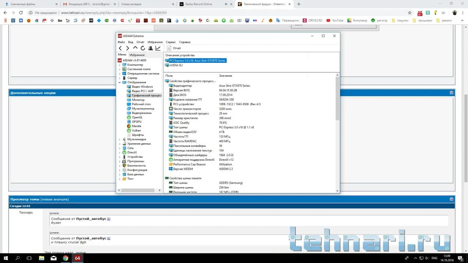Click the Устройства icon in the tree
The height and width of the screenshot is (263, 468).
(124, 157)
